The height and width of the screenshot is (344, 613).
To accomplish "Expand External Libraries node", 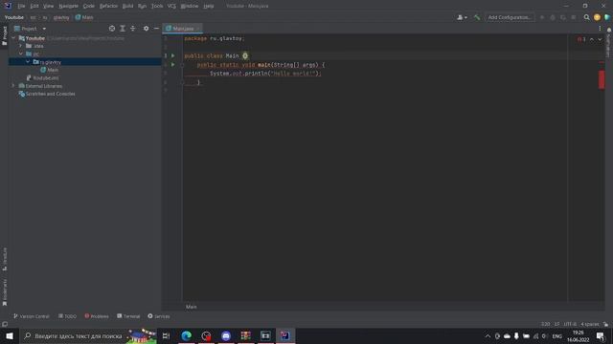I will point(13,86).
